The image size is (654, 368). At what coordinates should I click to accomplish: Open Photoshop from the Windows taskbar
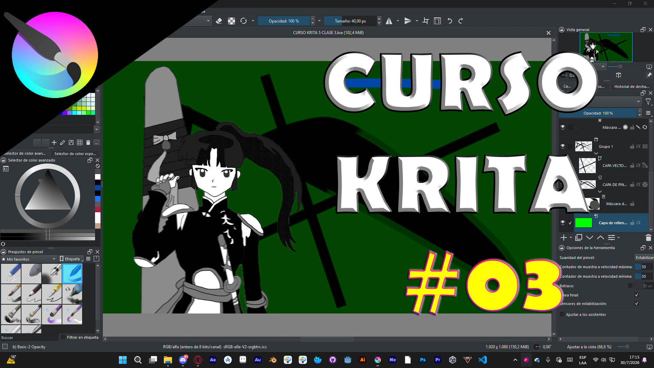pos(423,360)
